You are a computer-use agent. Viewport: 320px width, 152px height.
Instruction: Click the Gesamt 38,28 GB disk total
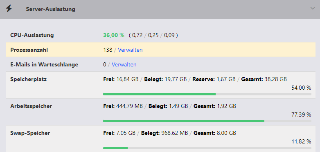point(264,79)
